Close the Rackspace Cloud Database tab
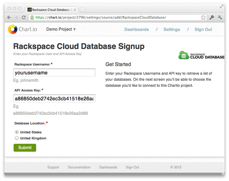Image resolution: width=229 pixels, height=181 pixels. [x=75, y=9]
